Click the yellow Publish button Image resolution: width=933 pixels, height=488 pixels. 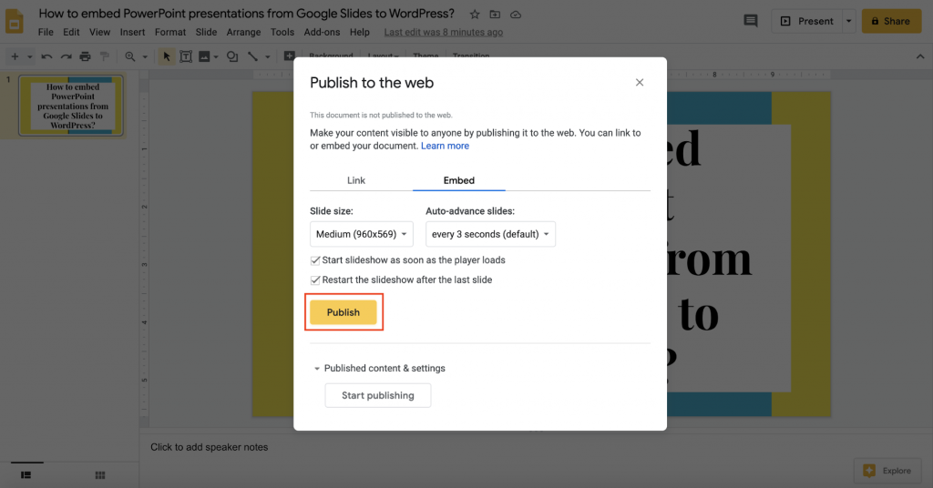pyautogui.click(x=343, y=312)
